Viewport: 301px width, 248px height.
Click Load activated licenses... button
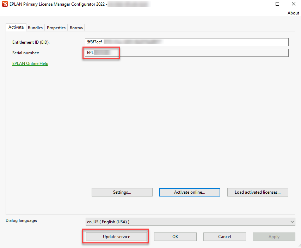click(x=258, y=192)
